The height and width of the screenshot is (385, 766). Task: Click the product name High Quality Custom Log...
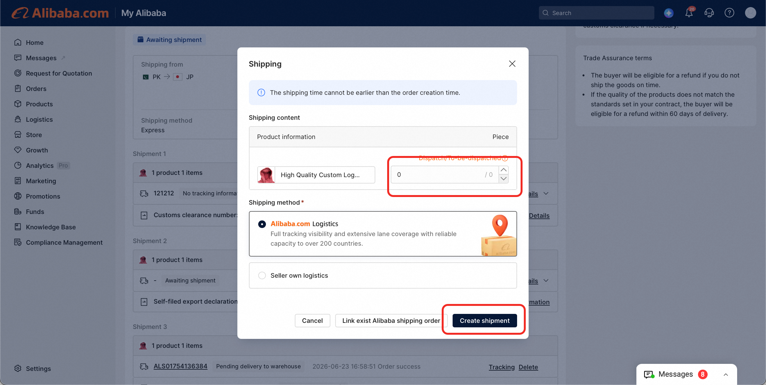point(320,175)
